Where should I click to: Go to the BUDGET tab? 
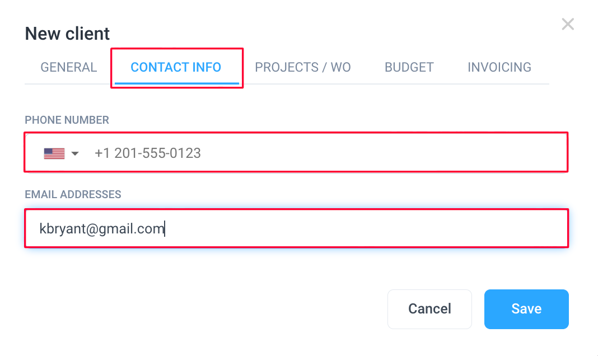coord(409,68)
